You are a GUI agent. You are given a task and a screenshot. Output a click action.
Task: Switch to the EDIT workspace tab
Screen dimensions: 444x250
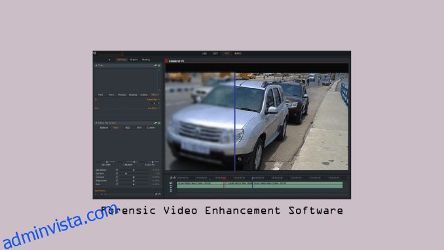[x=215, y=54]
